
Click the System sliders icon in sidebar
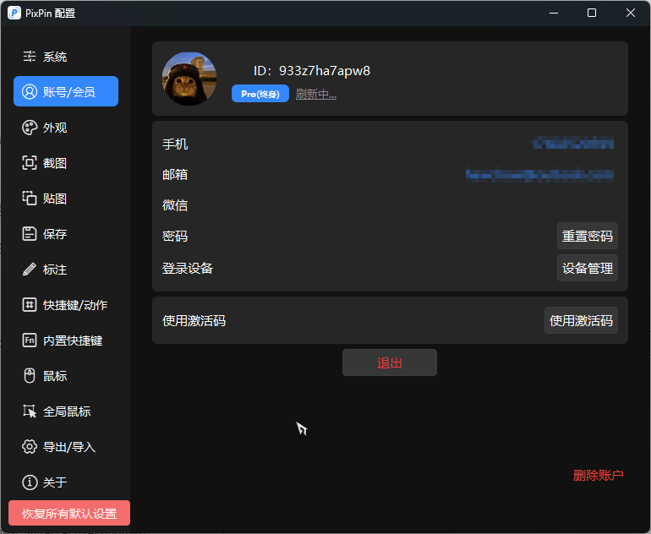pos(30,57)
